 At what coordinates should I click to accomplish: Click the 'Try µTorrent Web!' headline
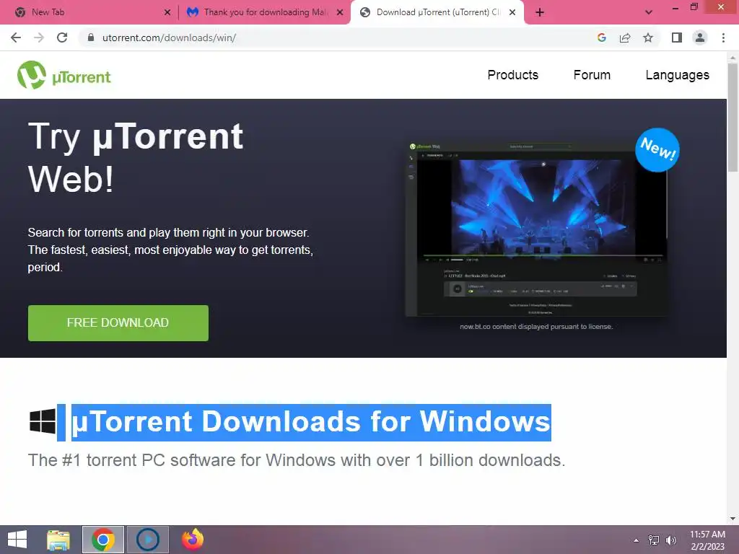pos(136,157)
